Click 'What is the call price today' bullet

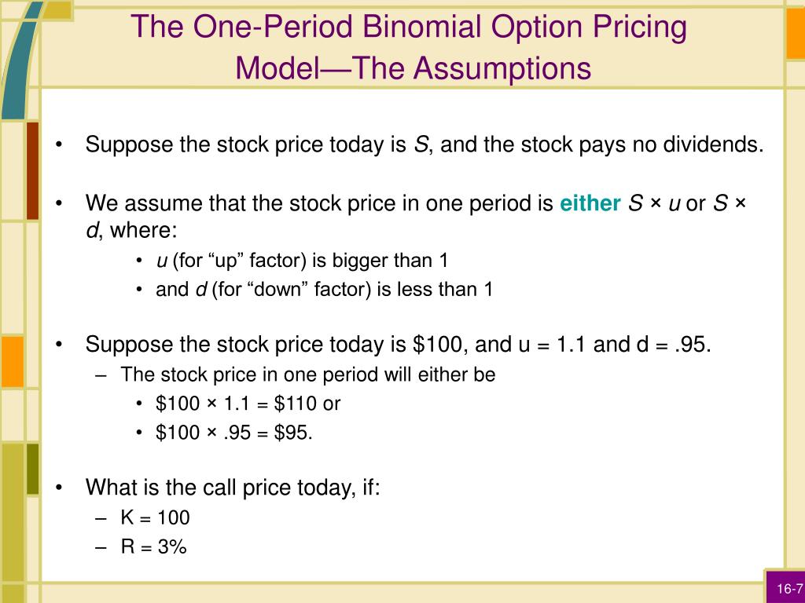pos(233,487)
